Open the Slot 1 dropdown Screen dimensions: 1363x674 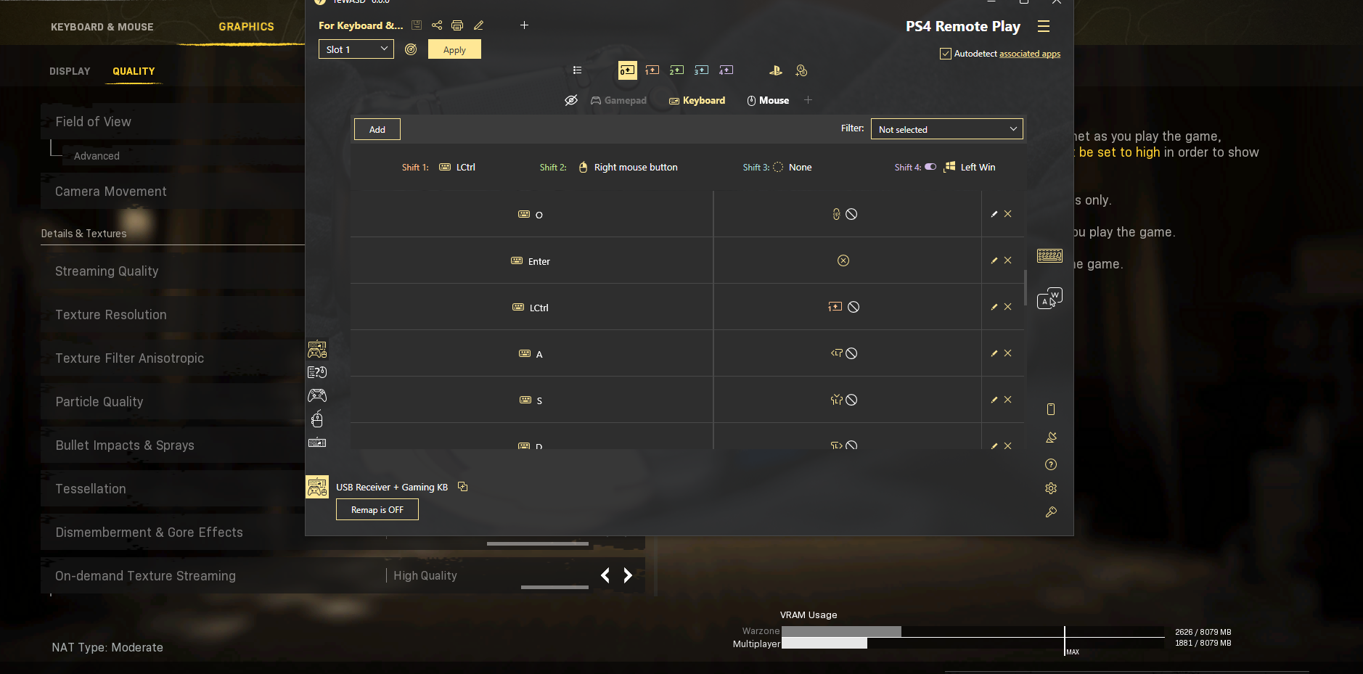(356, 49)
